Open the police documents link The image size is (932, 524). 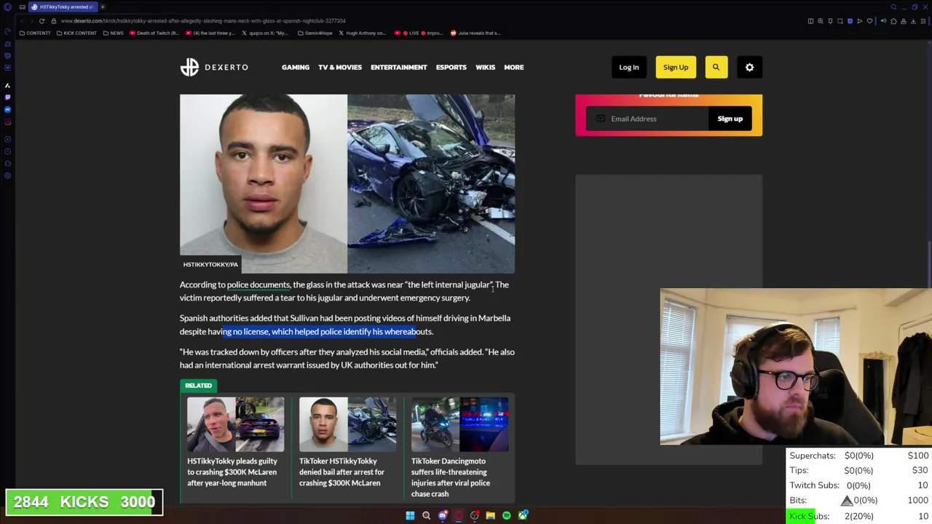(258, 285)
